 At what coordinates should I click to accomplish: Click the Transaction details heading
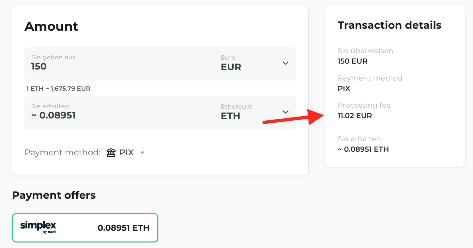coord(389,25)
